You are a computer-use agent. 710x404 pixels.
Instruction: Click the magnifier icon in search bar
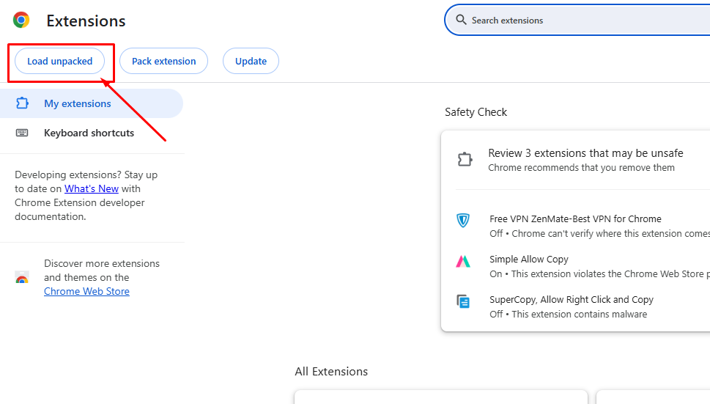click(461, 20)
